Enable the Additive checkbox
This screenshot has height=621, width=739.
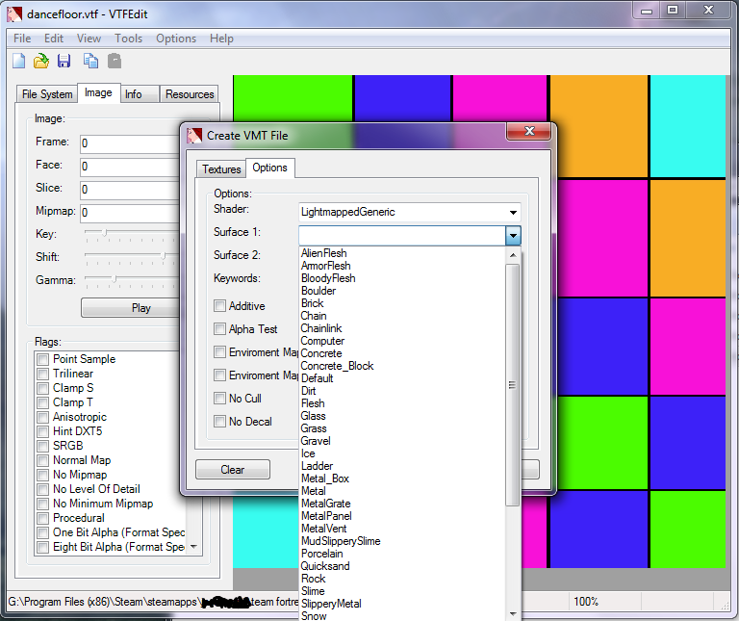(220, 306)
